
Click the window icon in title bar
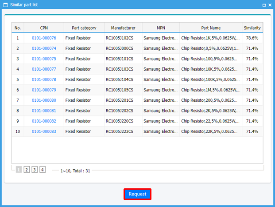(5, 4)
